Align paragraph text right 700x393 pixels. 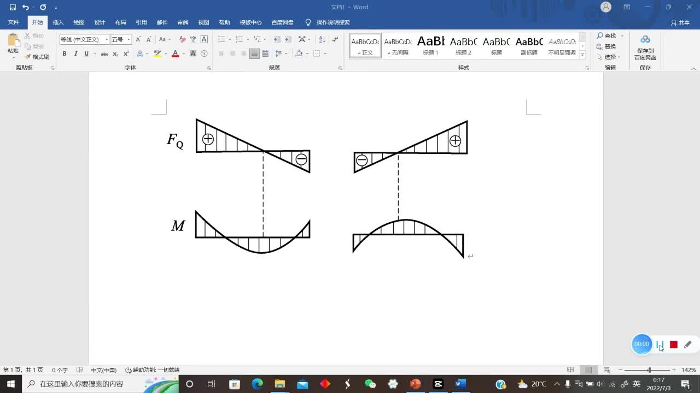pos(243,53)
